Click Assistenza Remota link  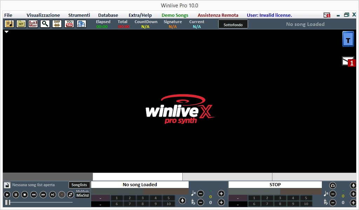(218, 15)
